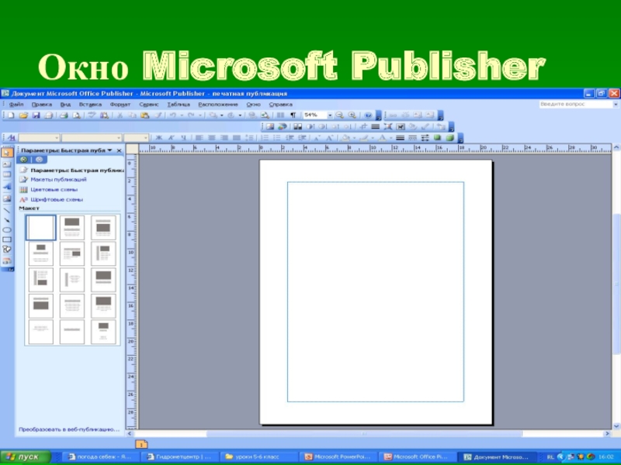Select the Picture Frame tool

[x=7, y=198]
